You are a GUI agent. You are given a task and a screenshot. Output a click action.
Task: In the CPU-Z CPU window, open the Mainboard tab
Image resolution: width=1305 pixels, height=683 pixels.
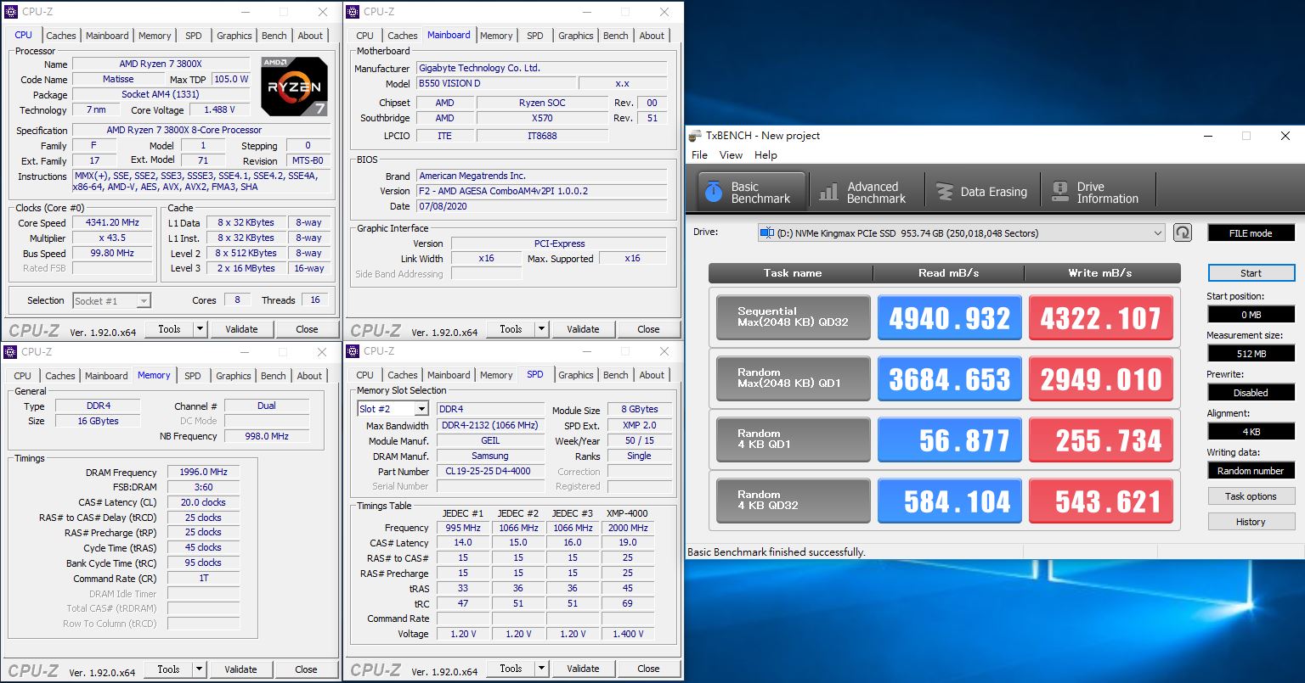[107, 36]
